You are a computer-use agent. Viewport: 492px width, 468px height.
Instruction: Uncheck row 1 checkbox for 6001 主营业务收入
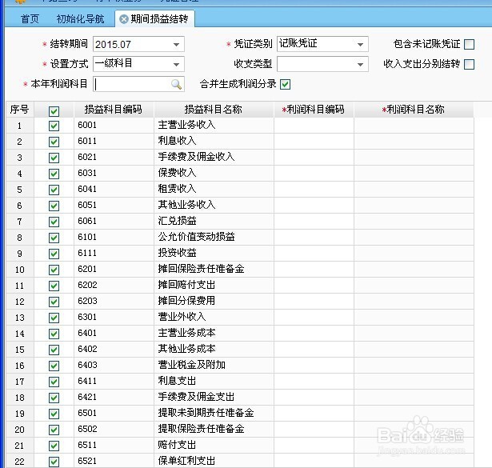pos(54,126)
